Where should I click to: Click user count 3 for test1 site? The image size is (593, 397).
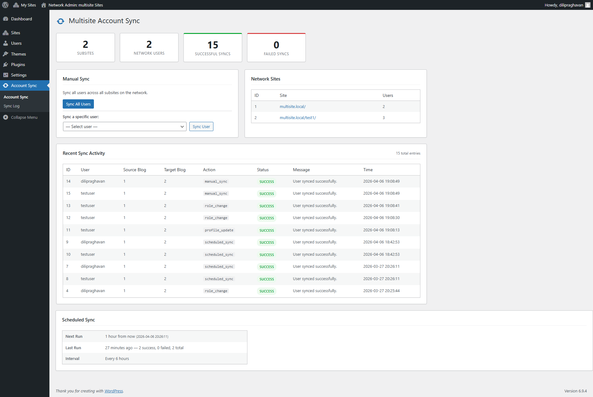coord(384,118)
